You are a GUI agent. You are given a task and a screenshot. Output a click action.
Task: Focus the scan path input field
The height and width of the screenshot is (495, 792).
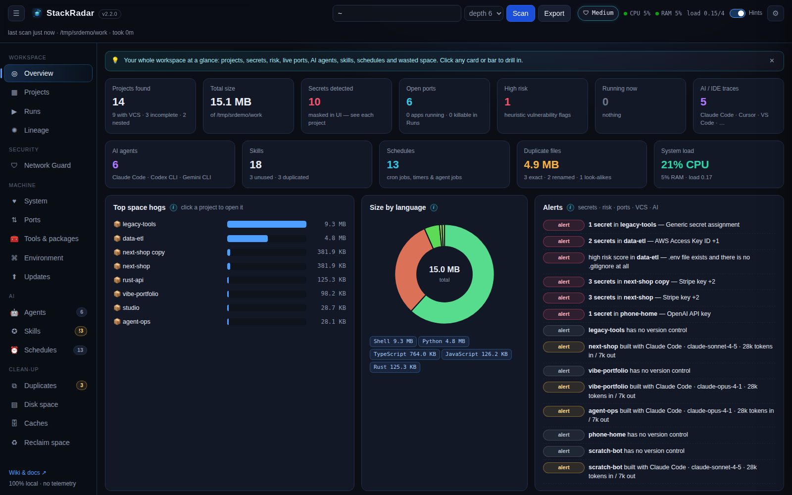(396, 13)
